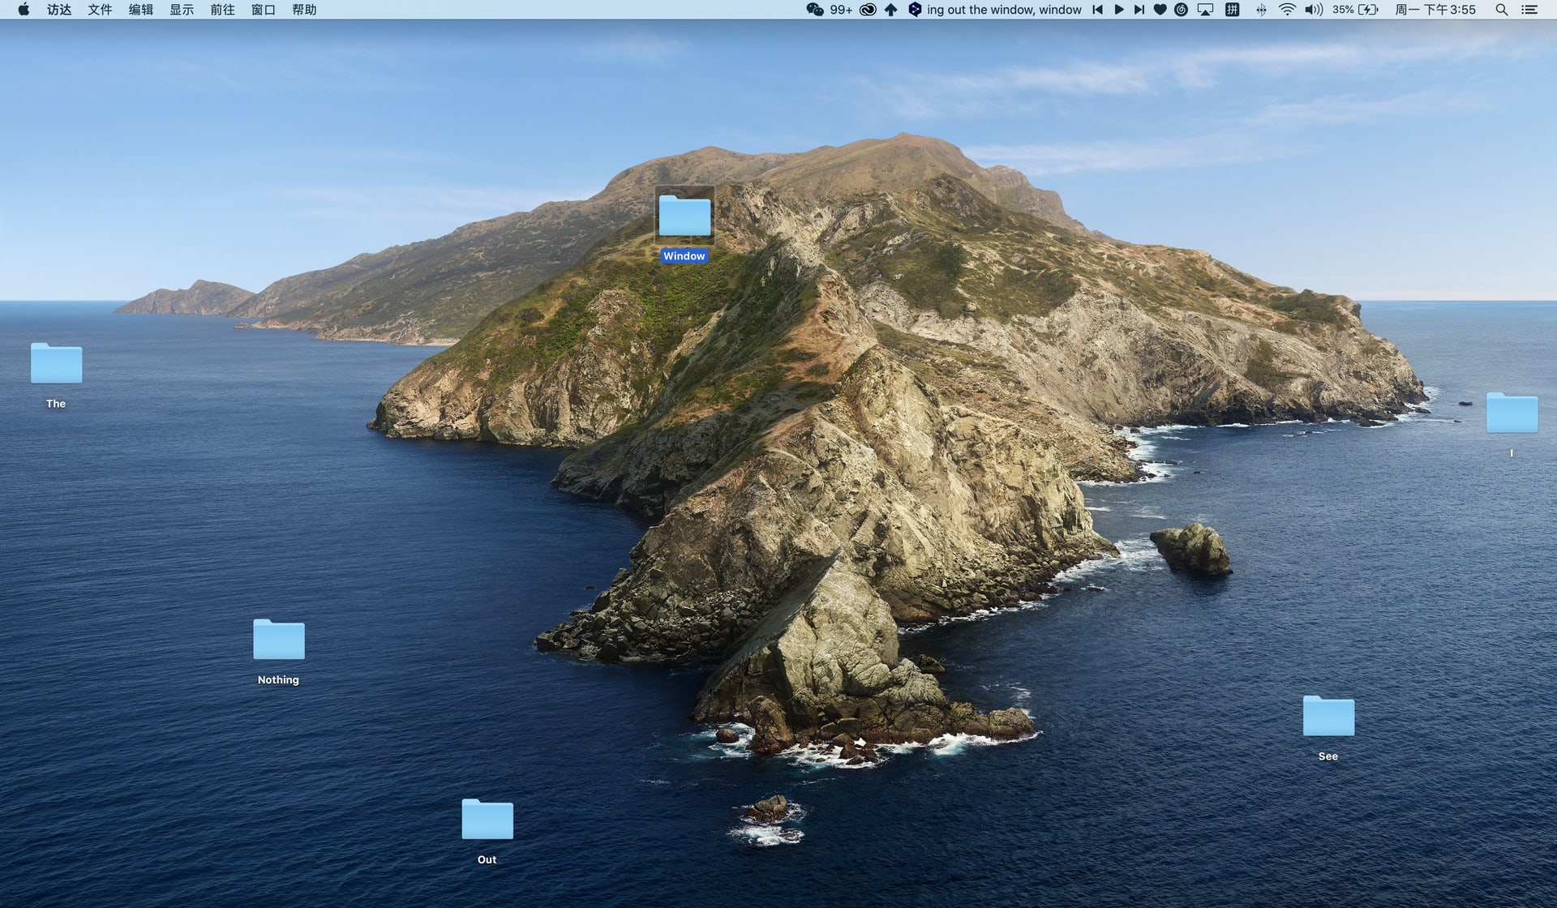Open the volume control menu

click(1314, 10)
